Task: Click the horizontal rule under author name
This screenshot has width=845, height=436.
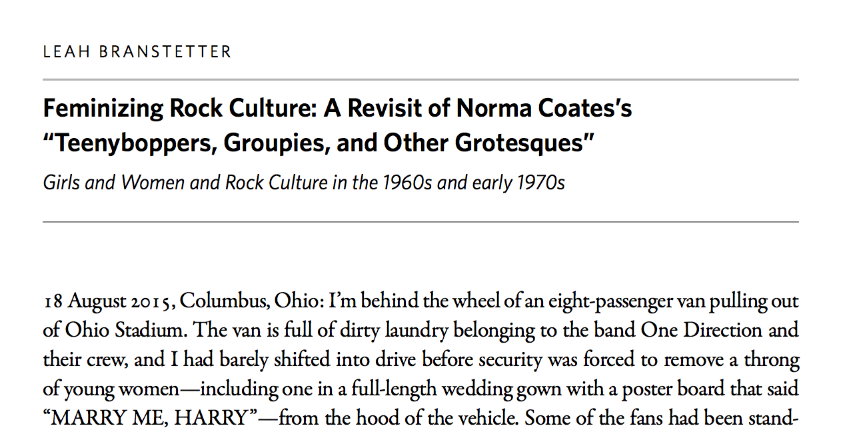Action: pos(421,79)
